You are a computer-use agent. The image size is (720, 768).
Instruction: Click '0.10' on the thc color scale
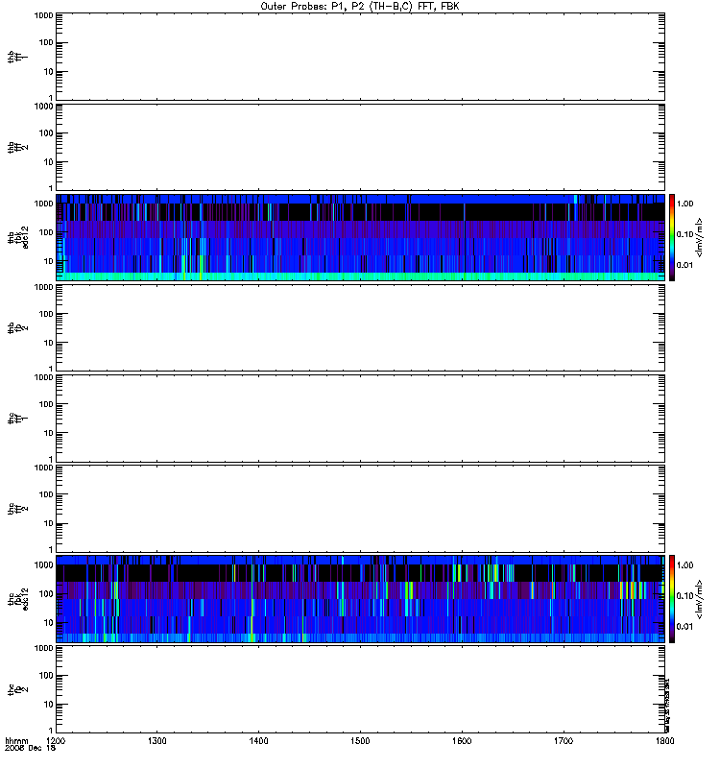(x=684, y=596)
